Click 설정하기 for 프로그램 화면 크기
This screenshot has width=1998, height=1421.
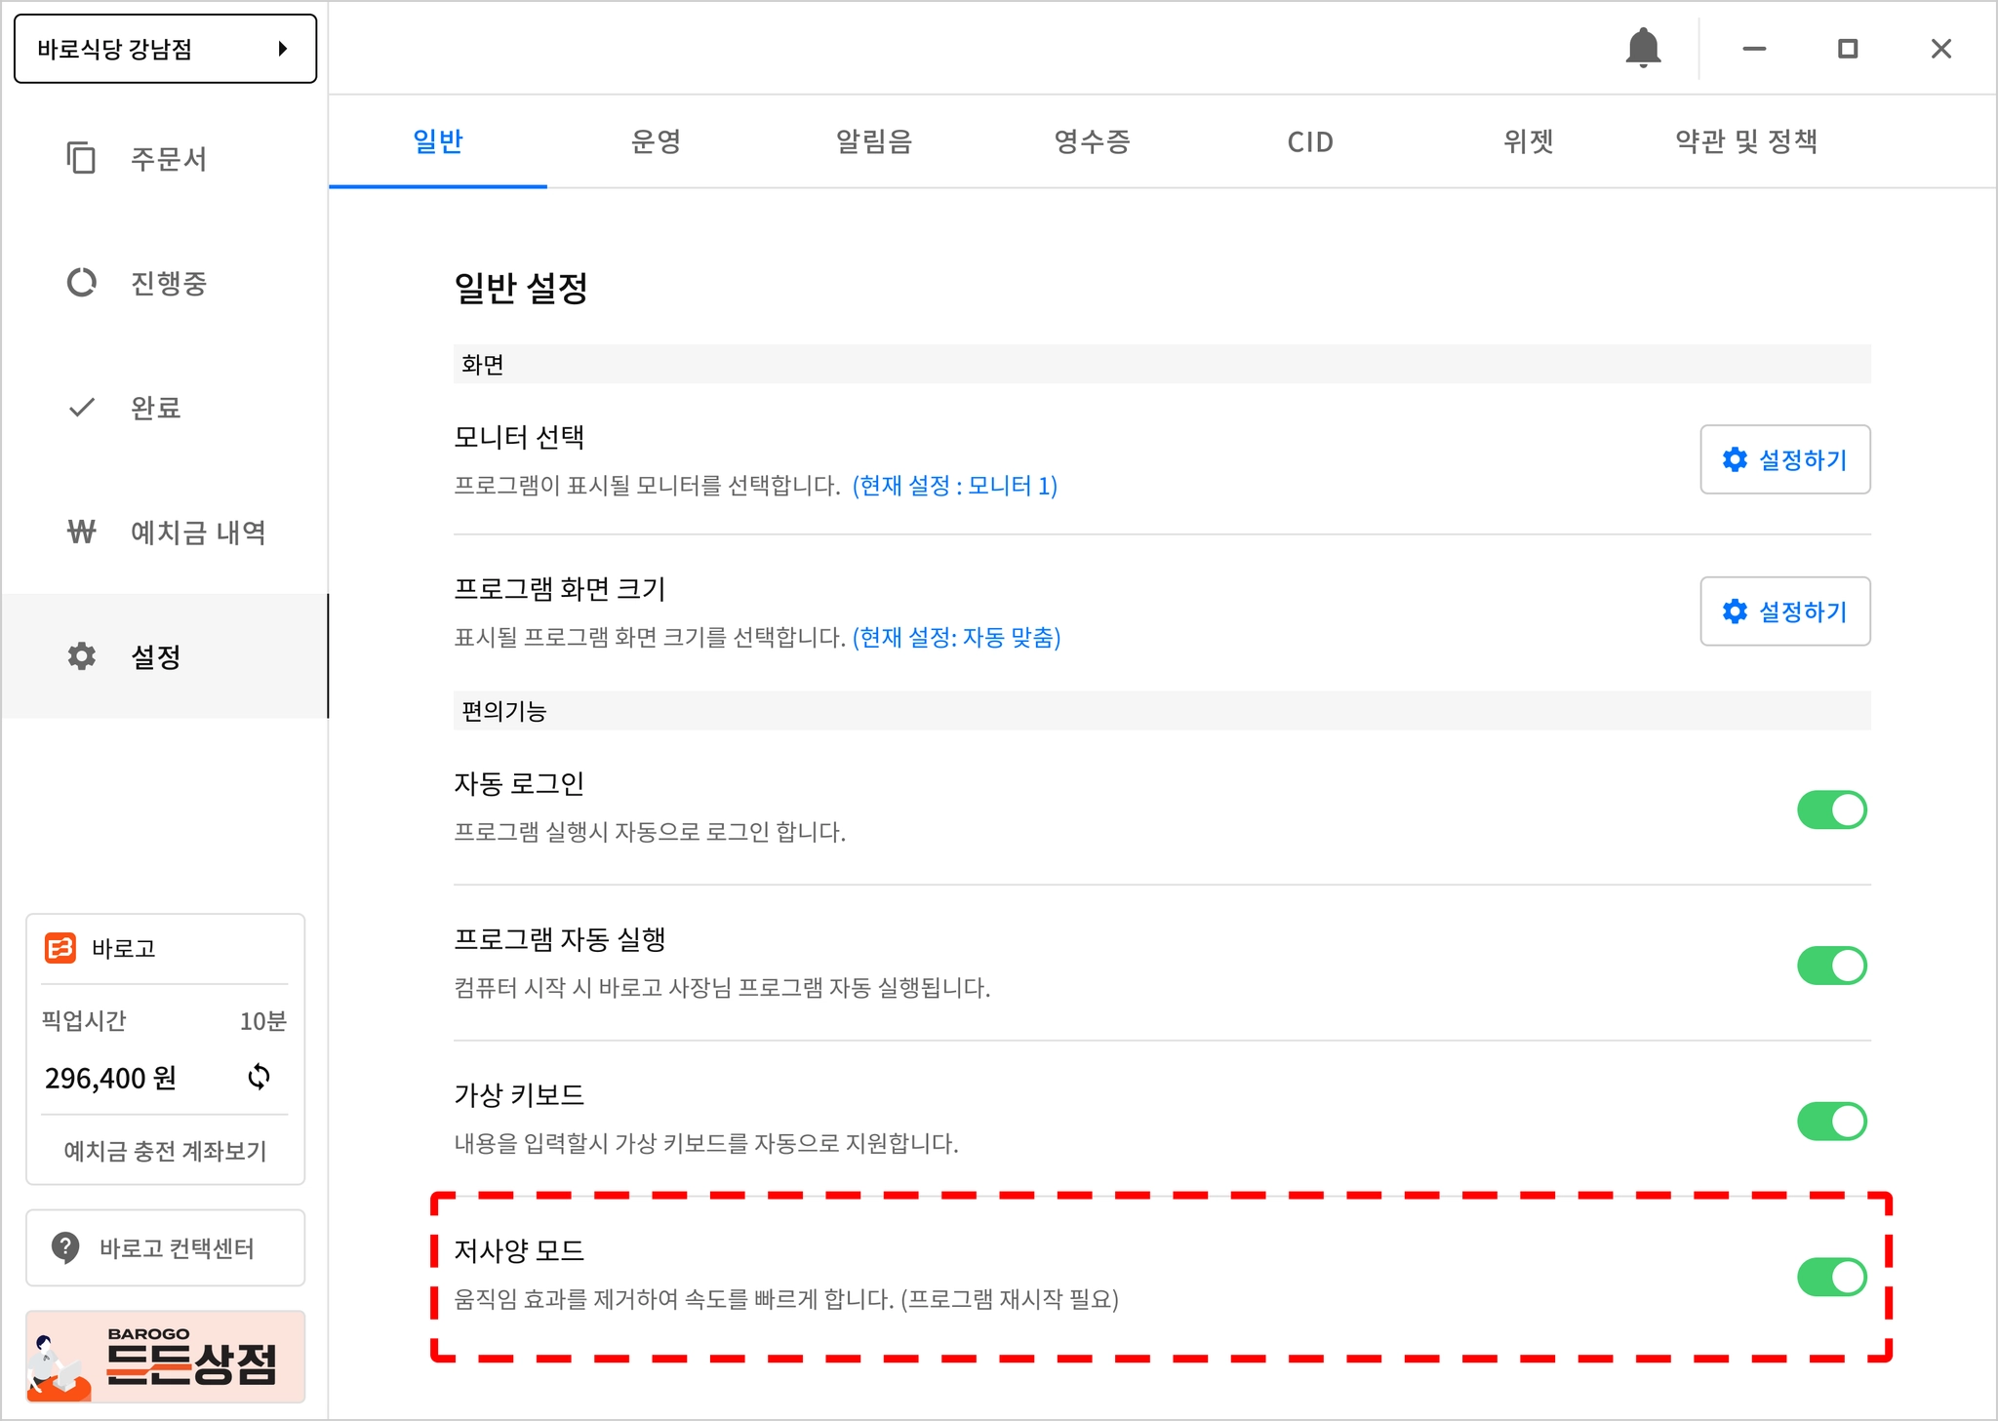click(x=1784, y=612)
